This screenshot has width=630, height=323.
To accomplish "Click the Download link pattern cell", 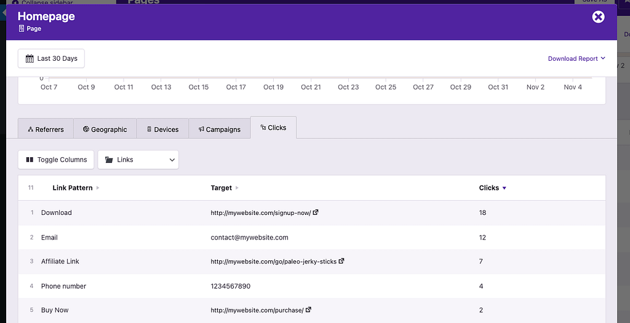I will point(56,212).
